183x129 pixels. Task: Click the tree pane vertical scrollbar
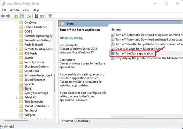[x=55, y=83]
